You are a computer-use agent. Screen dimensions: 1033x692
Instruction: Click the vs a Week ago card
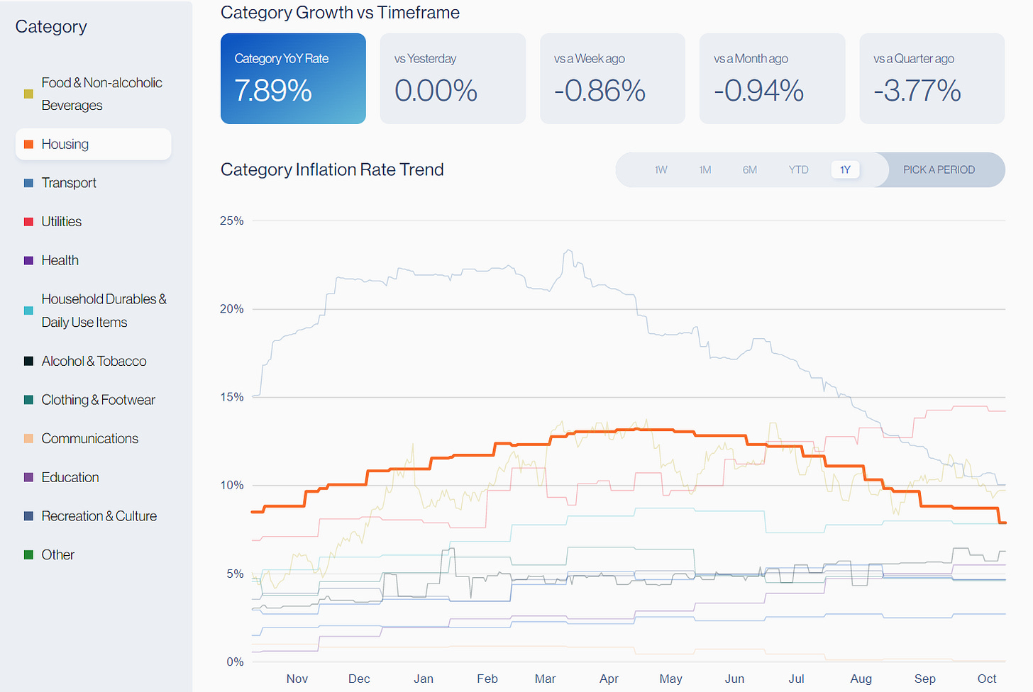click(x=612, y=79)
